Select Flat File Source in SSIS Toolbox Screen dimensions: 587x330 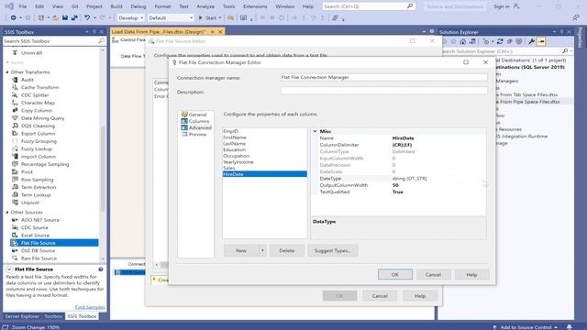pos(55,243)
